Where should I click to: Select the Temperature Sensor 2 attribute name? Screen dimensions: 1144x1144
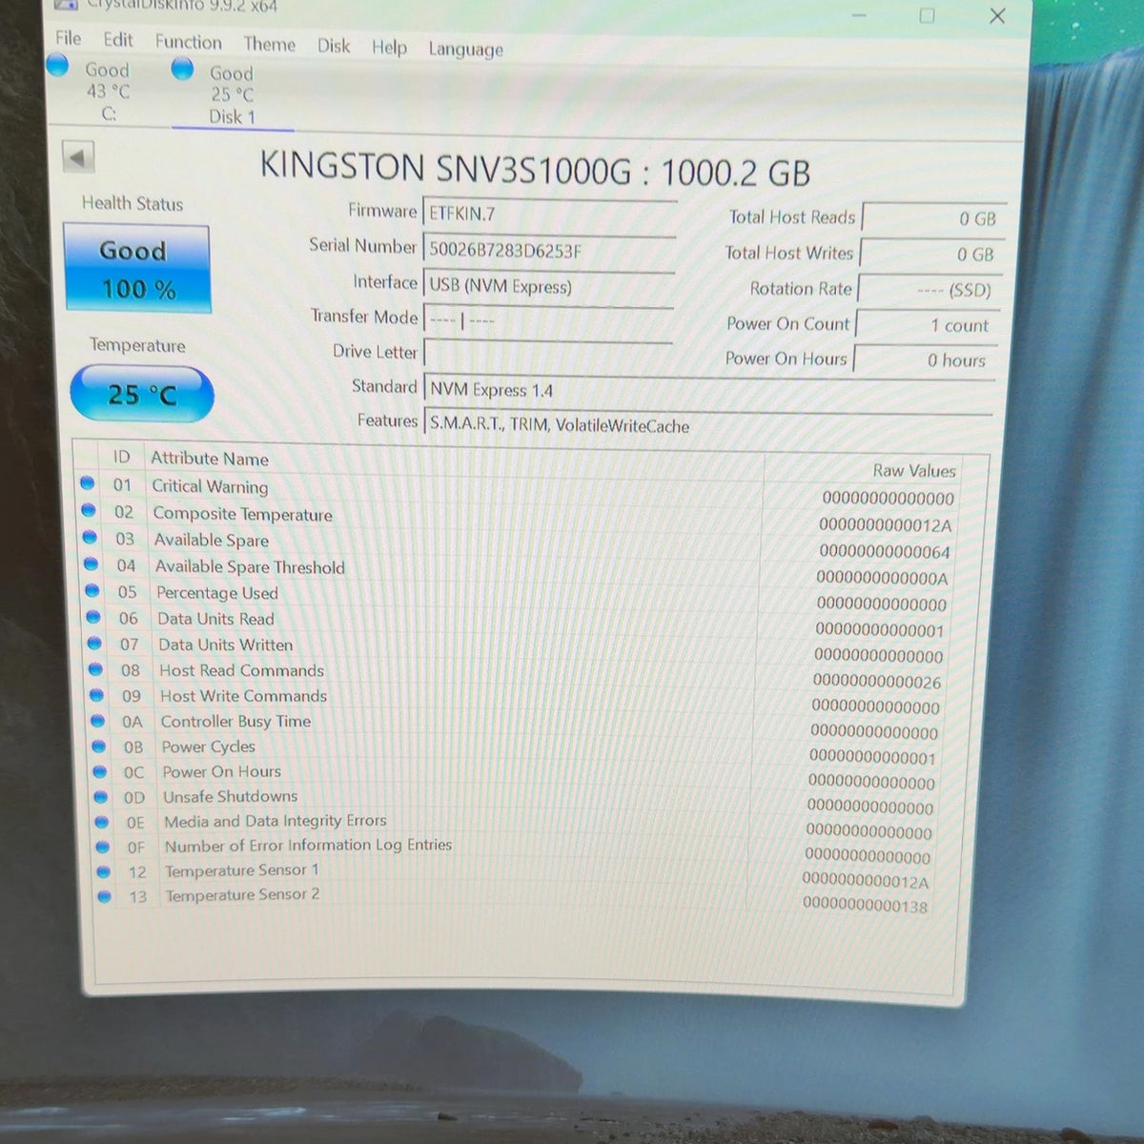coord(242,895)
